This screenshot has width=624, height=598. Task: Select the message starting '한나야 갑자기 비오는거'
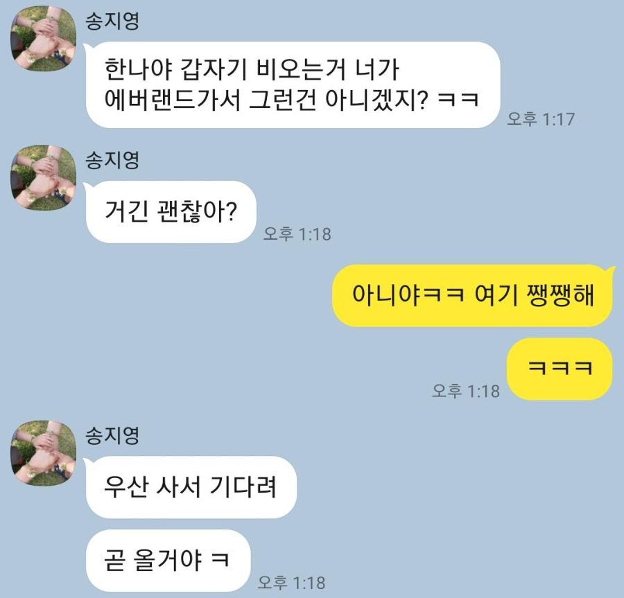pos(292,85)
